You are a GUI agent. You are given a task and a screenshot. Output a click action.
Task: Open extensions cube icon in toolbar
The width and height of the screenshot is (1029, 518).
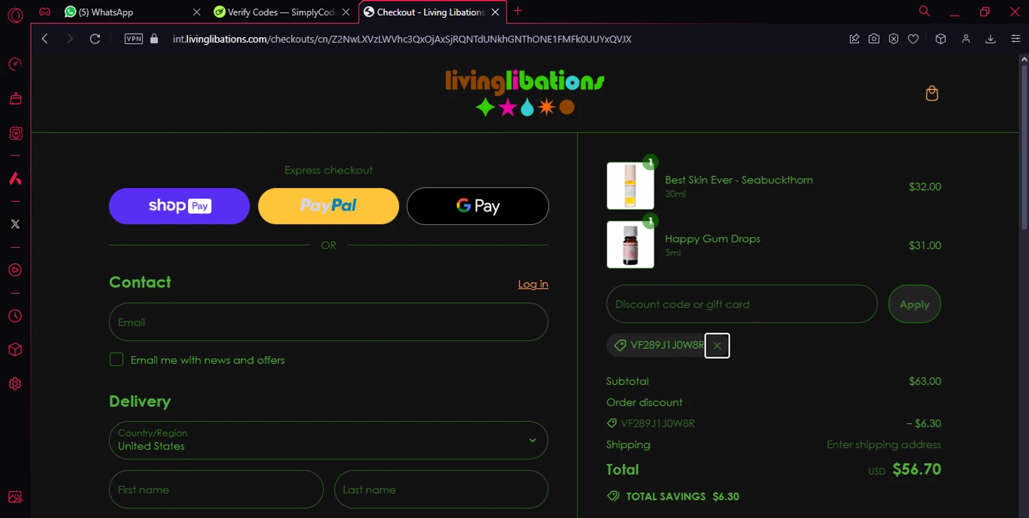pyautogui.click(x=941, y=39)
